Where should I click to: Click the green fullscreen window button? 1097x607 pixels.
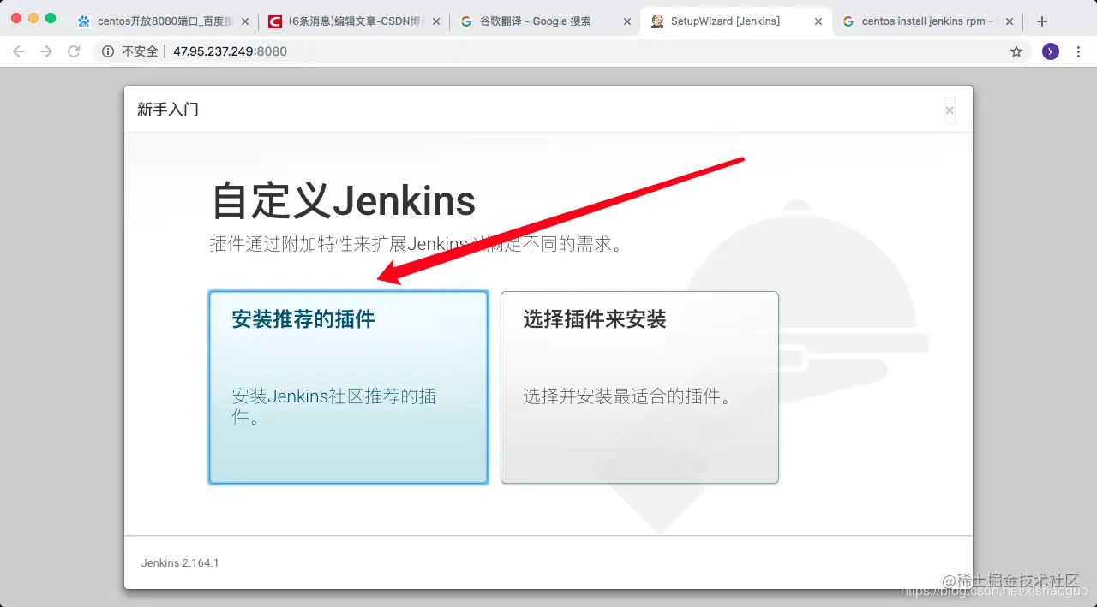pyautogui.click(x=51, y=18)
